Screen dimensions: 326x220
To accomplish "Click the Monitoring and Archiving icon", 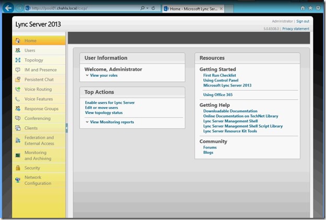I will 18,155.
